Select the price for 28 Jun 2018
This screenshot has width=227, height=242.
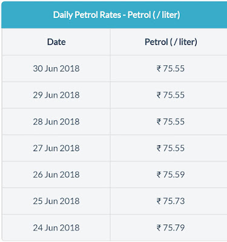pos(171,122)
